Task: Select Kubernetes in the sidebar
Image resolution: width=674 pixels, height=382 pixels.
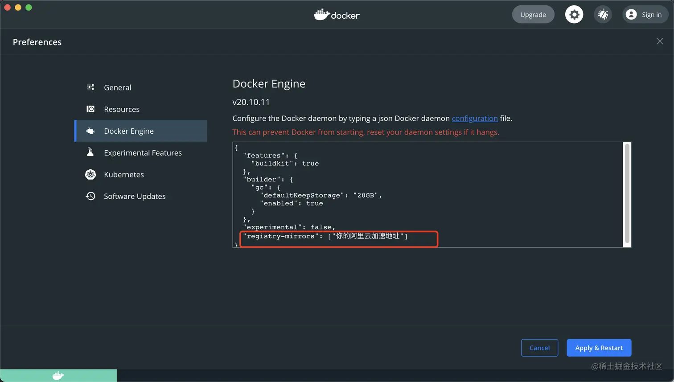Action: (124, 174)
